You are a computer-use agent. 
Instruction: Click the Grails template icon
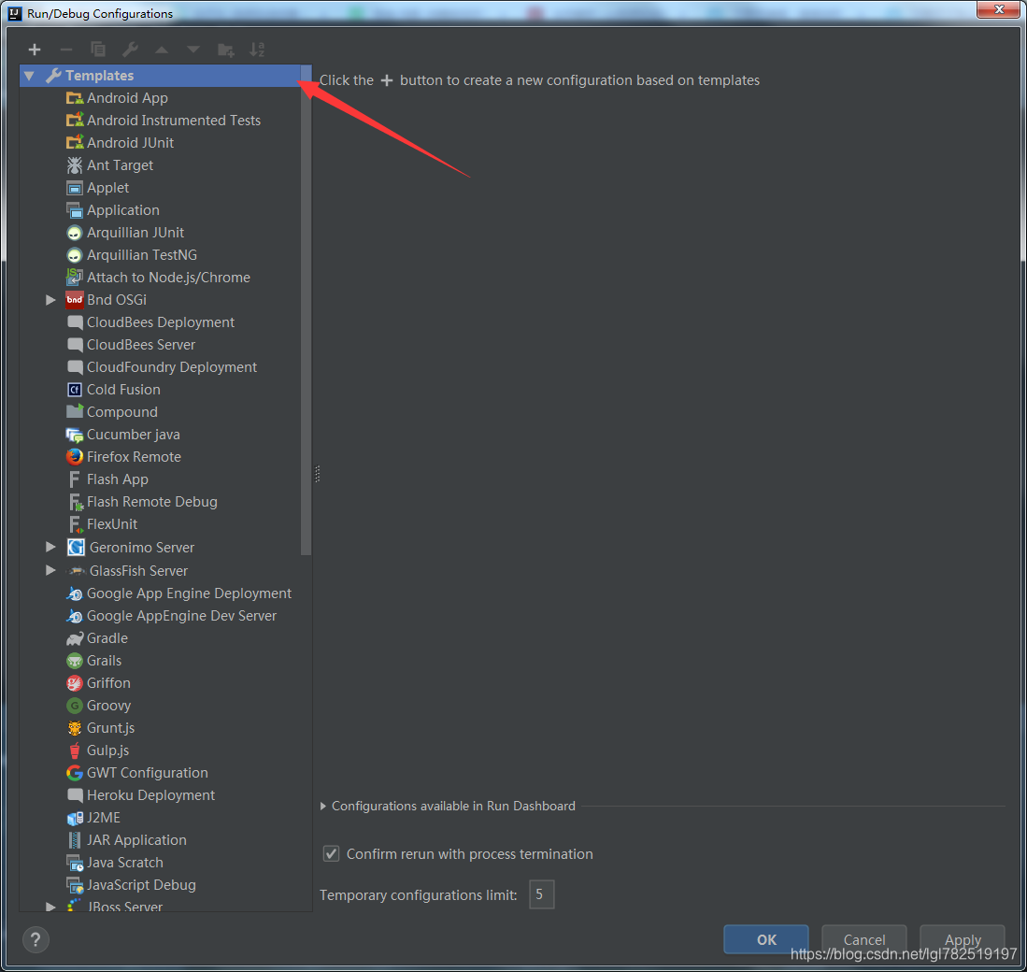[75, 661]
